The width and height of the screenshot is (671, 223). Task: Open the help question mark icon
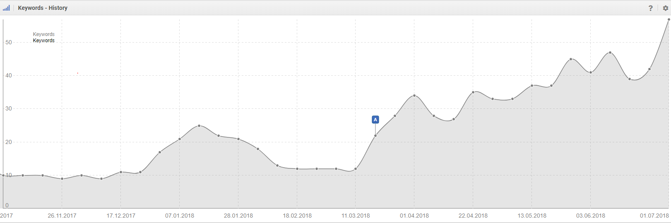[x=651, y=8]
